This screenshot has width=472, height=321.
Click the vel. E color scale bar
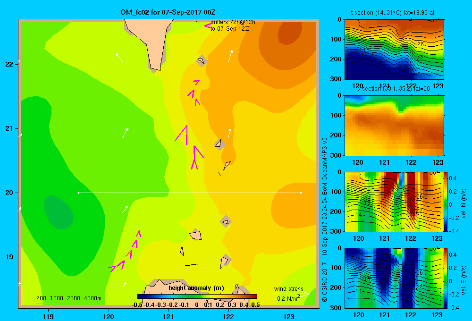click(x=446, y=278)
